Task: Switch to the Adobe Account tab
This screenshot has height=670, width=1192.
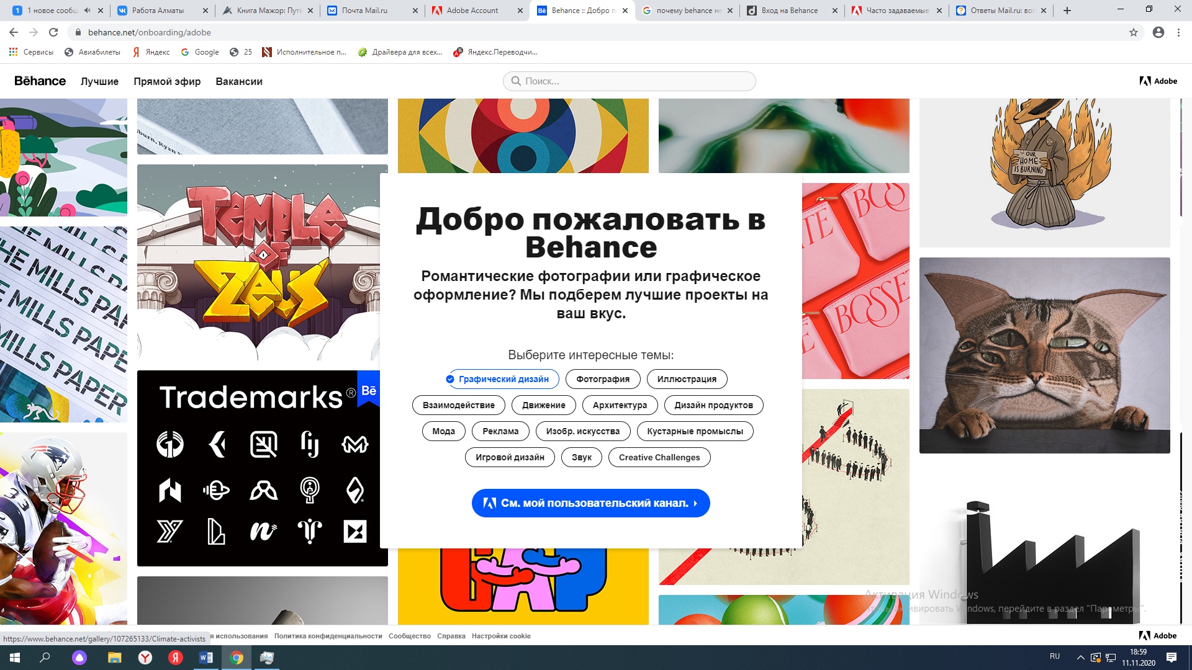Action: pos(477,11)
